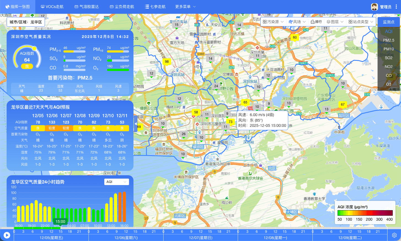401x241 pixels.
Task: Open the vertical three-dot menu
Action: (396, 7)
